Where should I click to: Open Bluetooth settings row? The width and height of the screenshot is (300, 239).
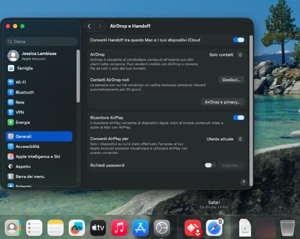(39, 92)
